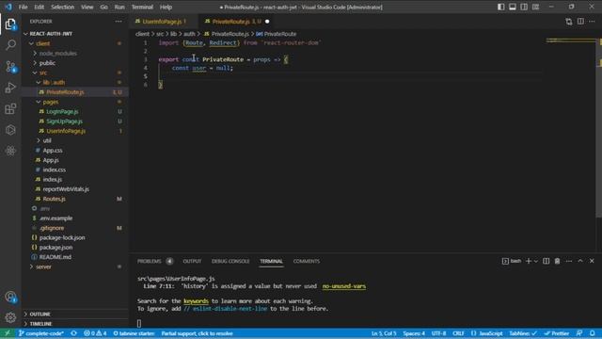Toggle the bottom panel layout icon
This screenshot has width=602, height=339.
[x=513, y=7]
